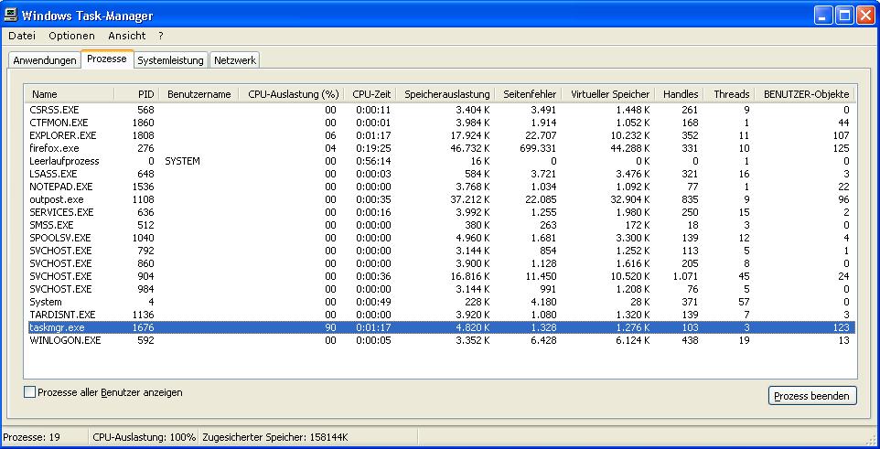880x449 pixels.
Task: Select the TARDISNT.EXE process row
Action: 441,315
